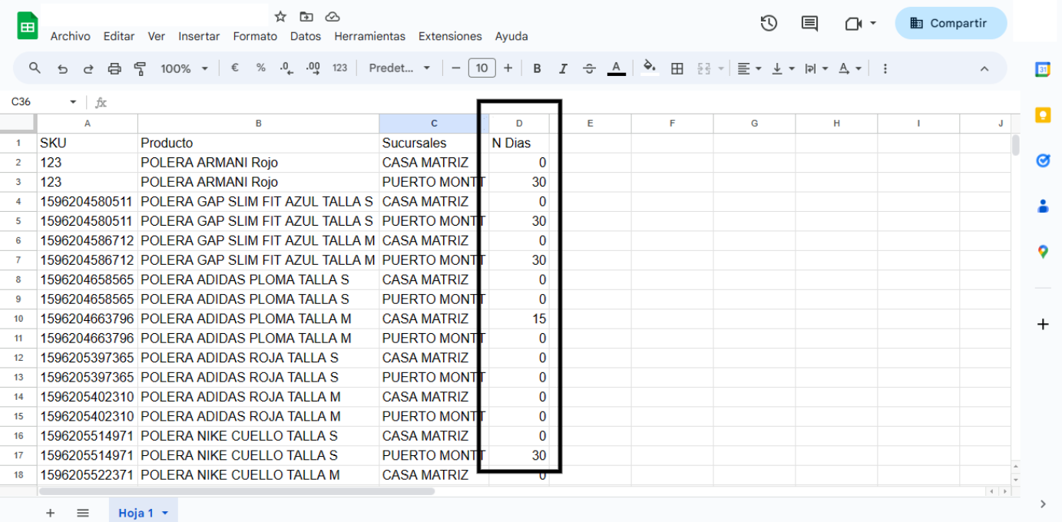Click the Compartir share button
The height and width of the screenshot is (522, 1062).
click(951, 23)
